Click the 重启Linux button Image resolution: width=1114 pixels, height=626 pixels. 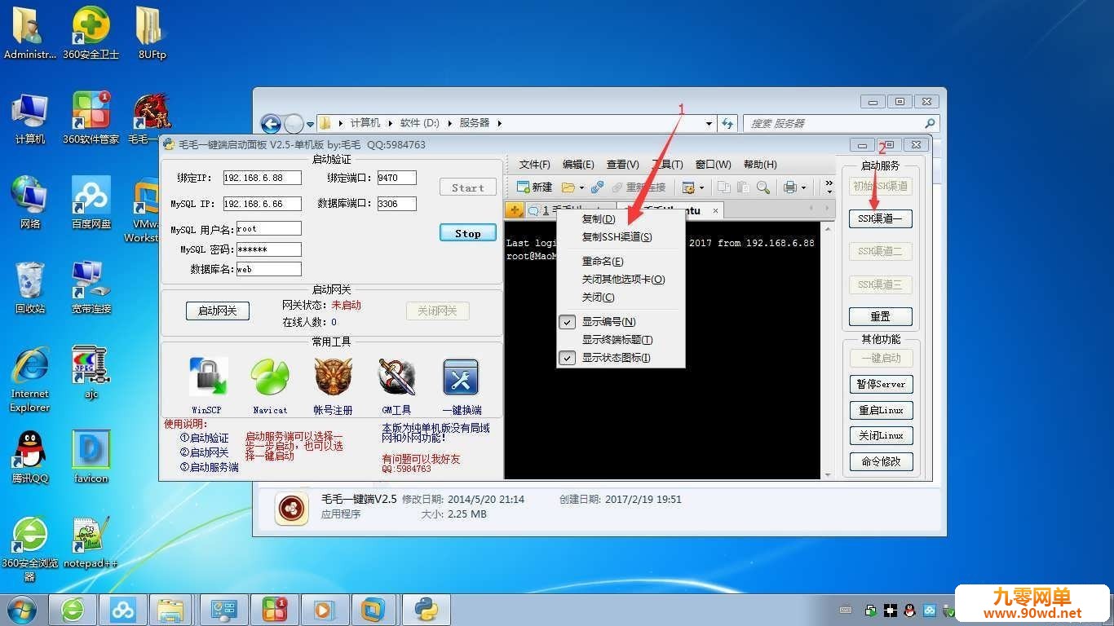coord(881,410)
